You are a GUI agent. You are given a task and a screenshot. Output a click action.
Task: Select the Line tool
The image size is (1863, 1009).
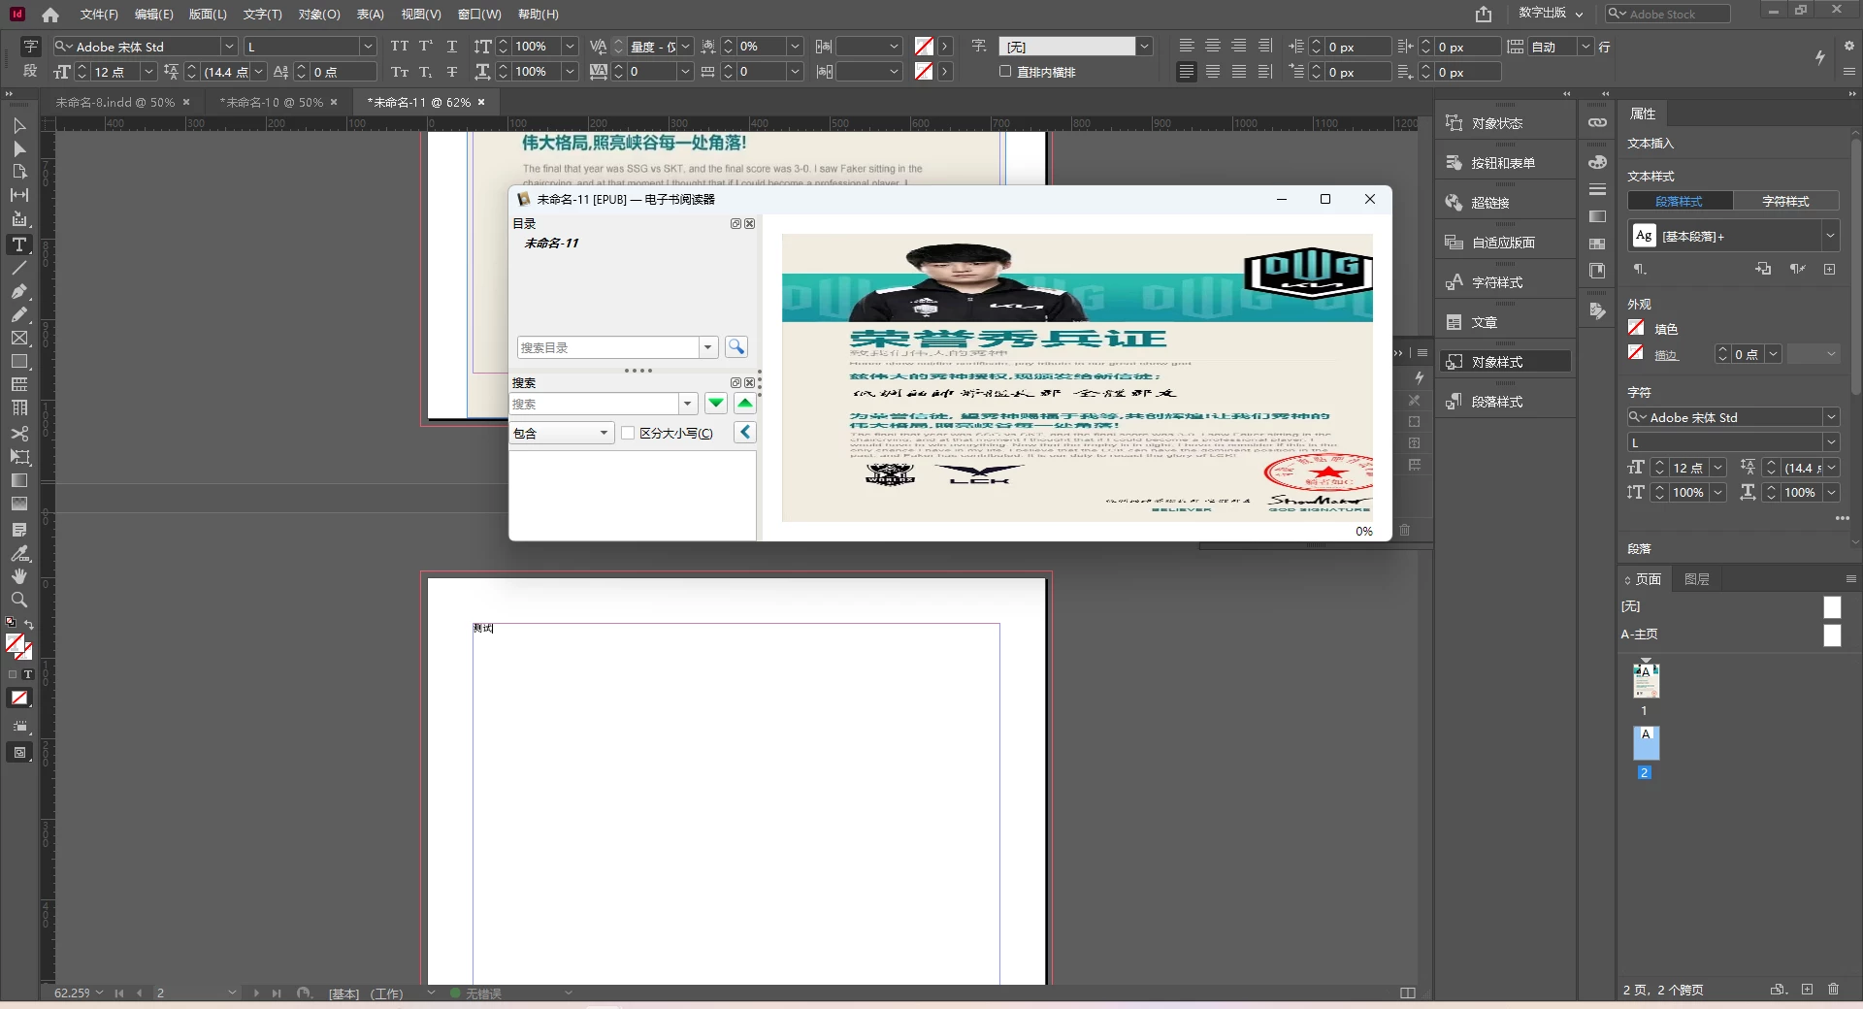coord(18,268)
